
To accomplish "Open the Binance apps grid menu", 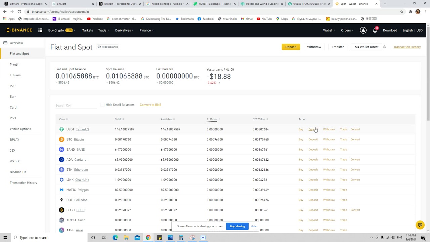I will (40, 30).
